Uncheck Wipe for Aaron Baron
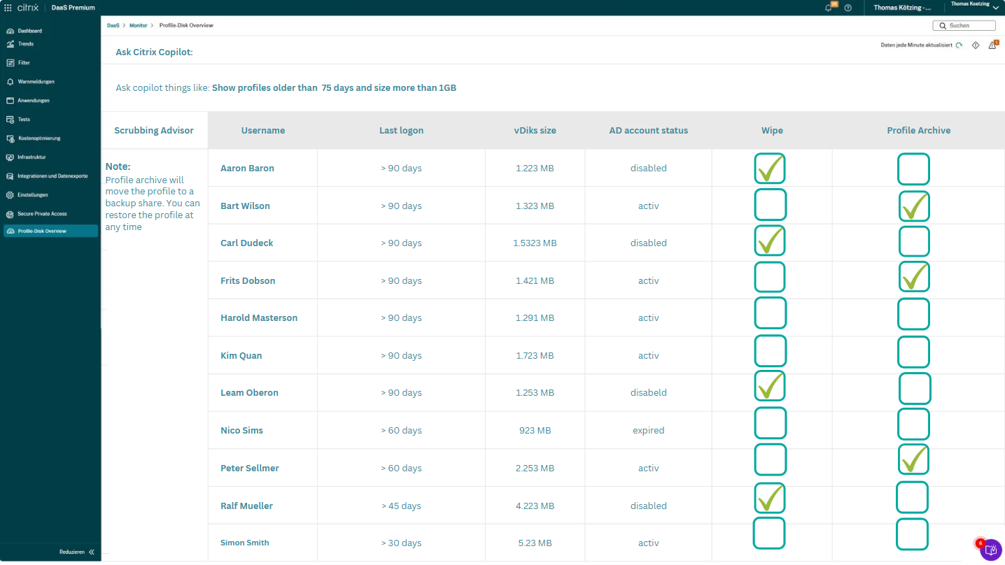Viewport: 1005px width, 565px height. (x=770, y=169)
